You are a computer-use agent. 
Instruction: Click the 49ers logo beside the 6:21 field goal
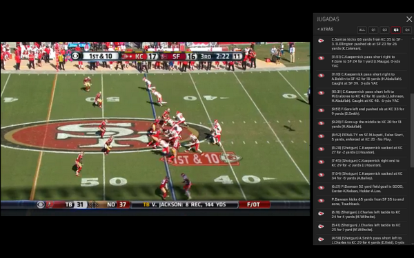pyautogui.click(x=321, y=188)
